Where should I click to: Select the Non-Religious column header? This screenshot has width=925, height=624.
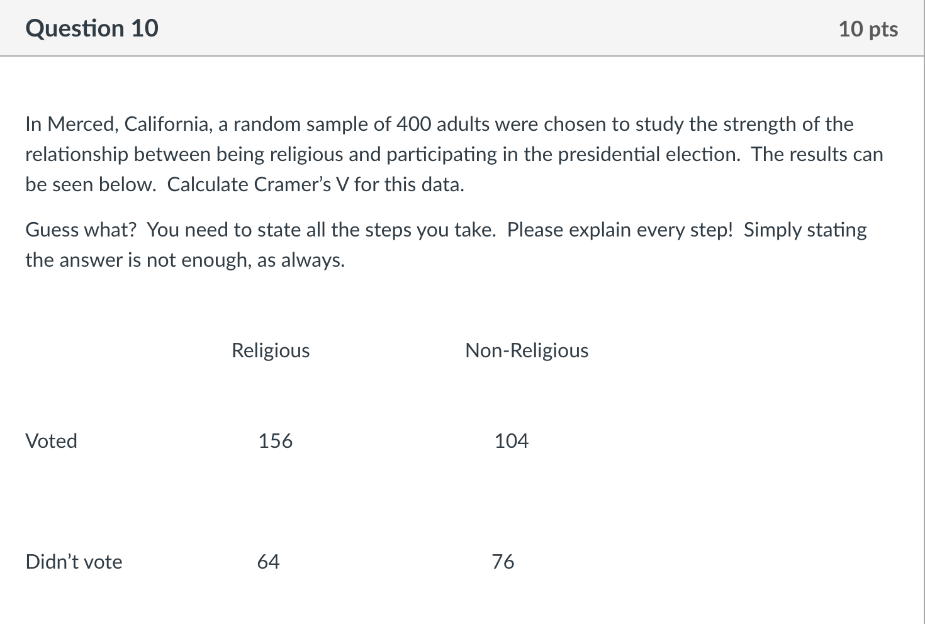pos(527,350)
